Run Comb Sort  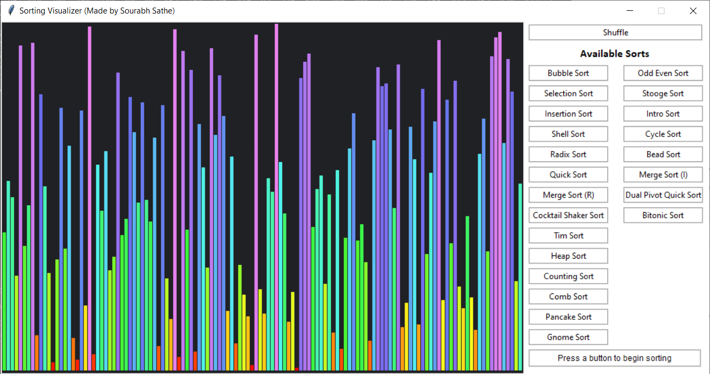(x=568, y=296)
